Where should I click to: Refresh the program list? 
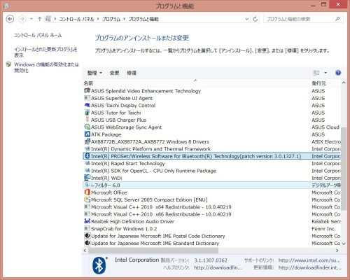(x=255, y=19)
